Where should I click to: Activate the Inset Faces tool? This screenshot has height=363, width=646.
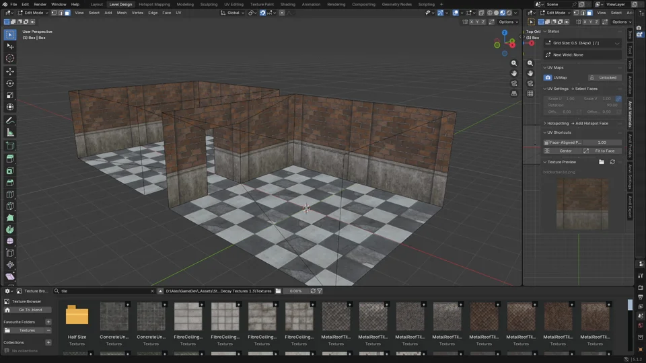pyautogui.click(x=10, y=171)
